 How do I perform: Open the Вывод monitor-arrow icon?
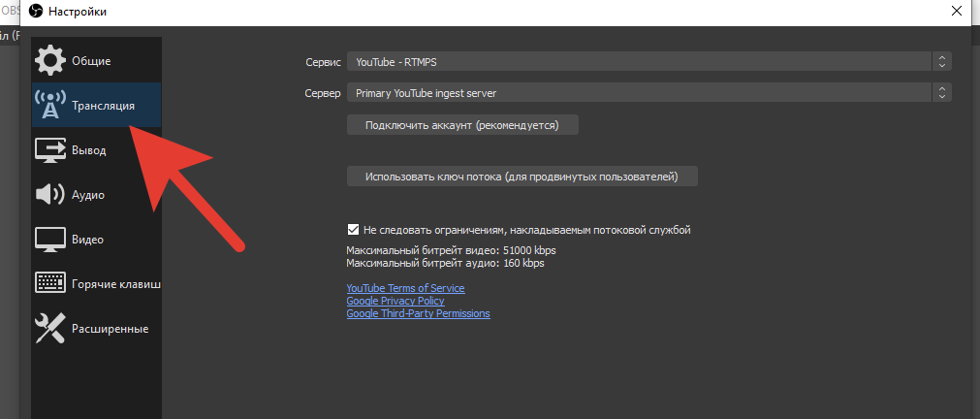tap(50, 150)
